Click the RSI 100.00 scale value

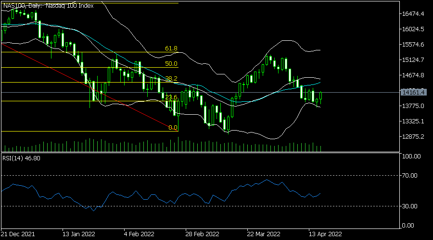click(411, 156)
